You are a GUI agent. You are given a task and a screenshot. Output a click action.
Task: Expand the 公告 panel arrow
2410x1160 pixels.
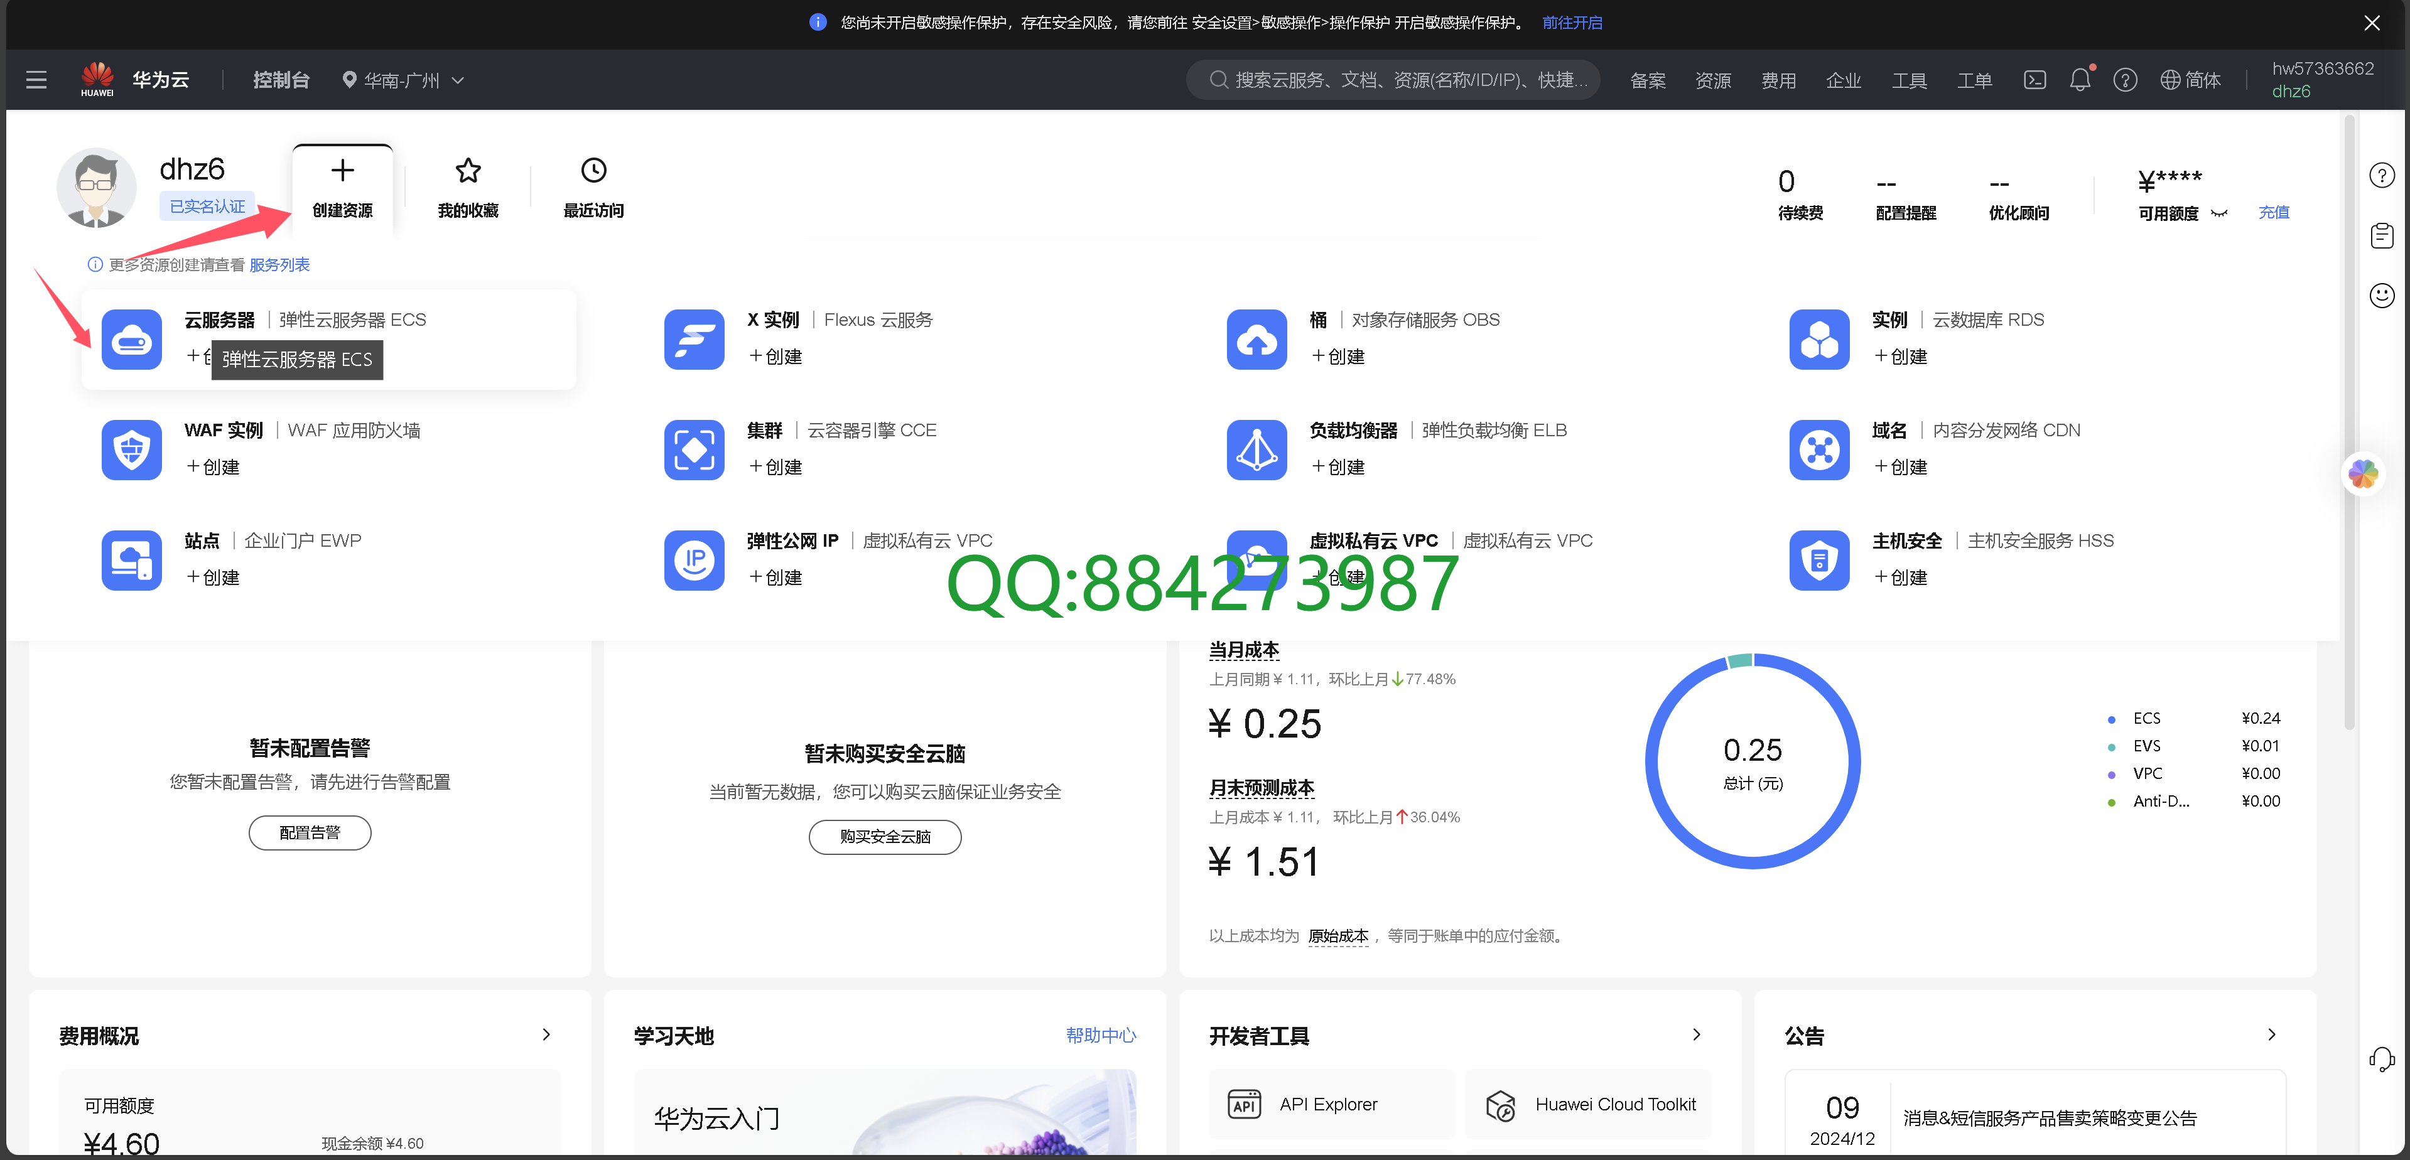click(x=2271, y=1034)
